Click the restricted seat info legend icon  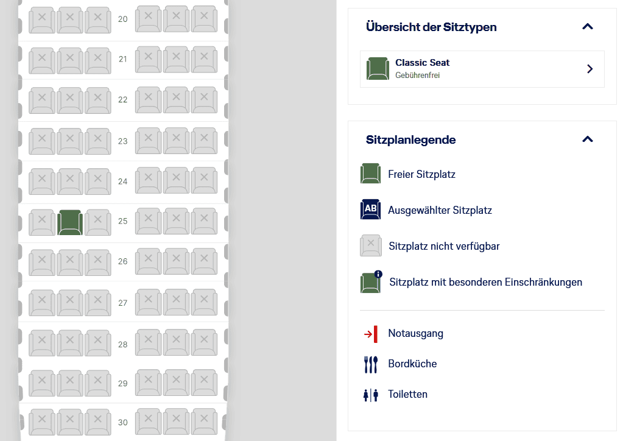point(371,282)
